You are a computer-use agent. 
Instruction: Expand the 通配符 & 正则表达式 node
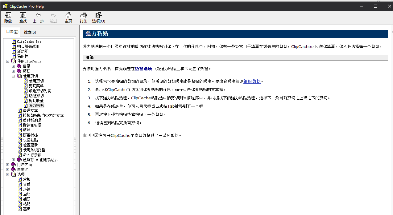13,160
